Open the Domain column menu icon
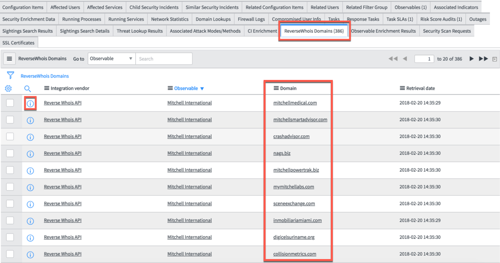 [276, 88]
